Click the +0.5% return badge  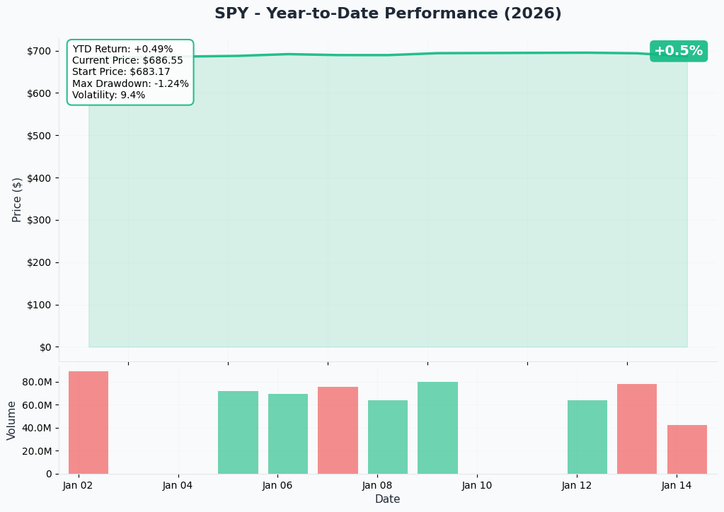(678, 51)
